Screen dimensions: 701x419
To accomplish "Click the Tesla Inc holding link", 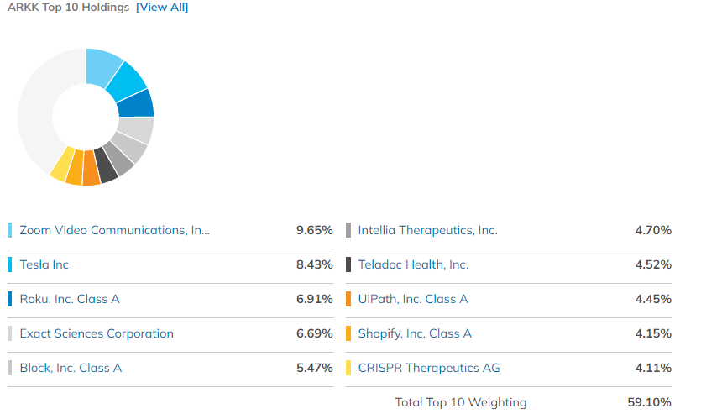I will (44, 264).
